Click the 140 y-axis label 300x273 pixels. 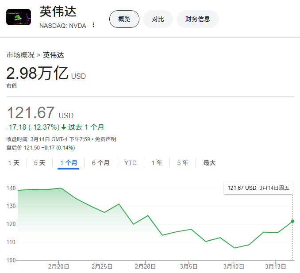coord(11,188)
